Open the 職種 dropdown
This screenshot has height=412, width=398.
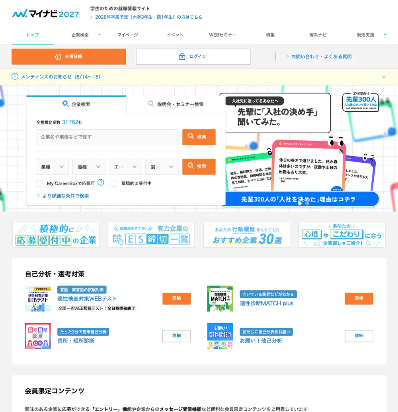(89, 167)
